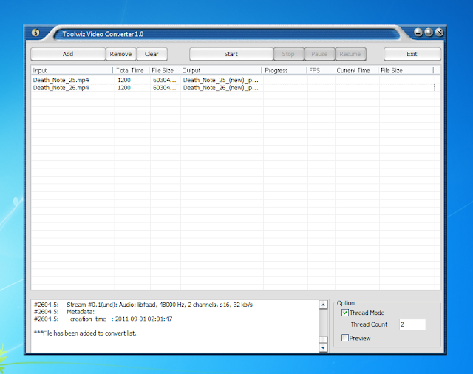Select the Death_Note_25.mp4 row

tap(233, 80)
